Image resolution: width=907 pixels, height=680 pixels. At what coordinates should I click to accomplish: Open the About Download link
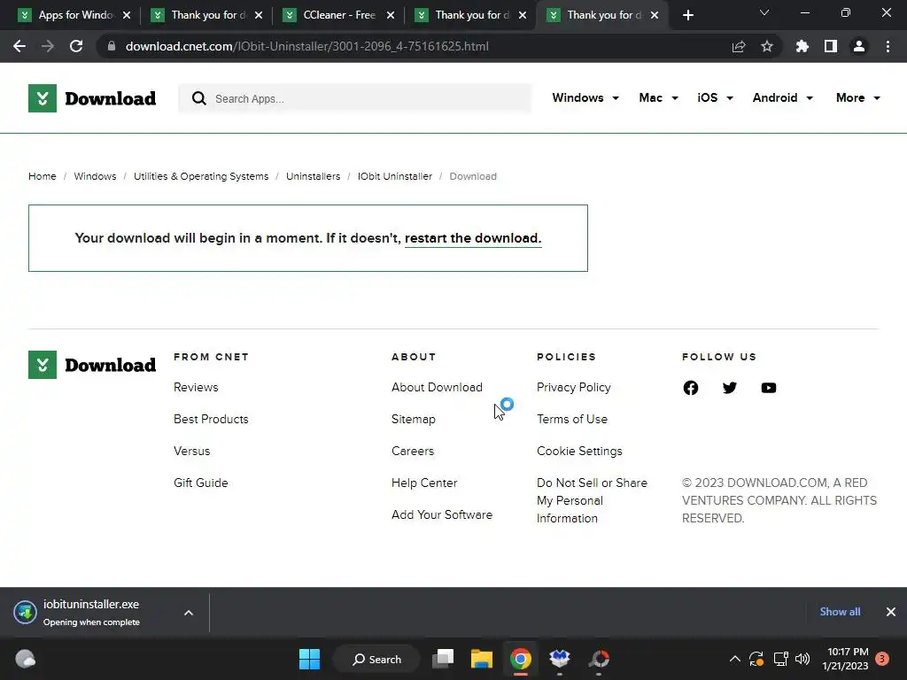[x=437, y=388]
